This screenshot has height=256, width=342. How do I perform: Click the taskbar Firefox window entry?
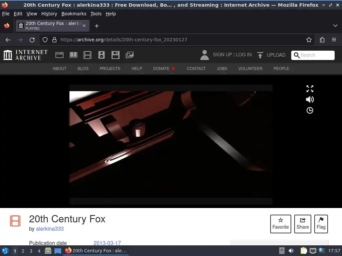click(x=96, y=251)
